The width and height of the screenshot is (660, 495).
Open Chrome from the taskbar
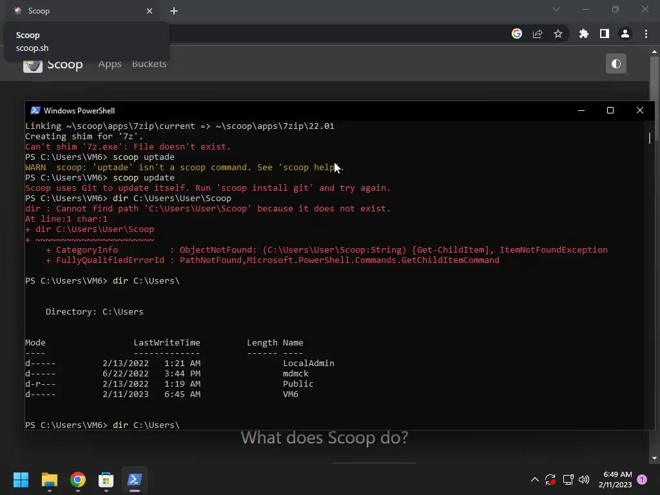click(x=78, y=480)
